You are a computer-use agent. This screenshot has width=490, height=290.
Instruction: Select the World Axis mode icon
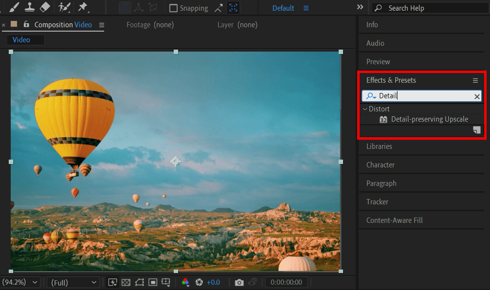point(139,7)
